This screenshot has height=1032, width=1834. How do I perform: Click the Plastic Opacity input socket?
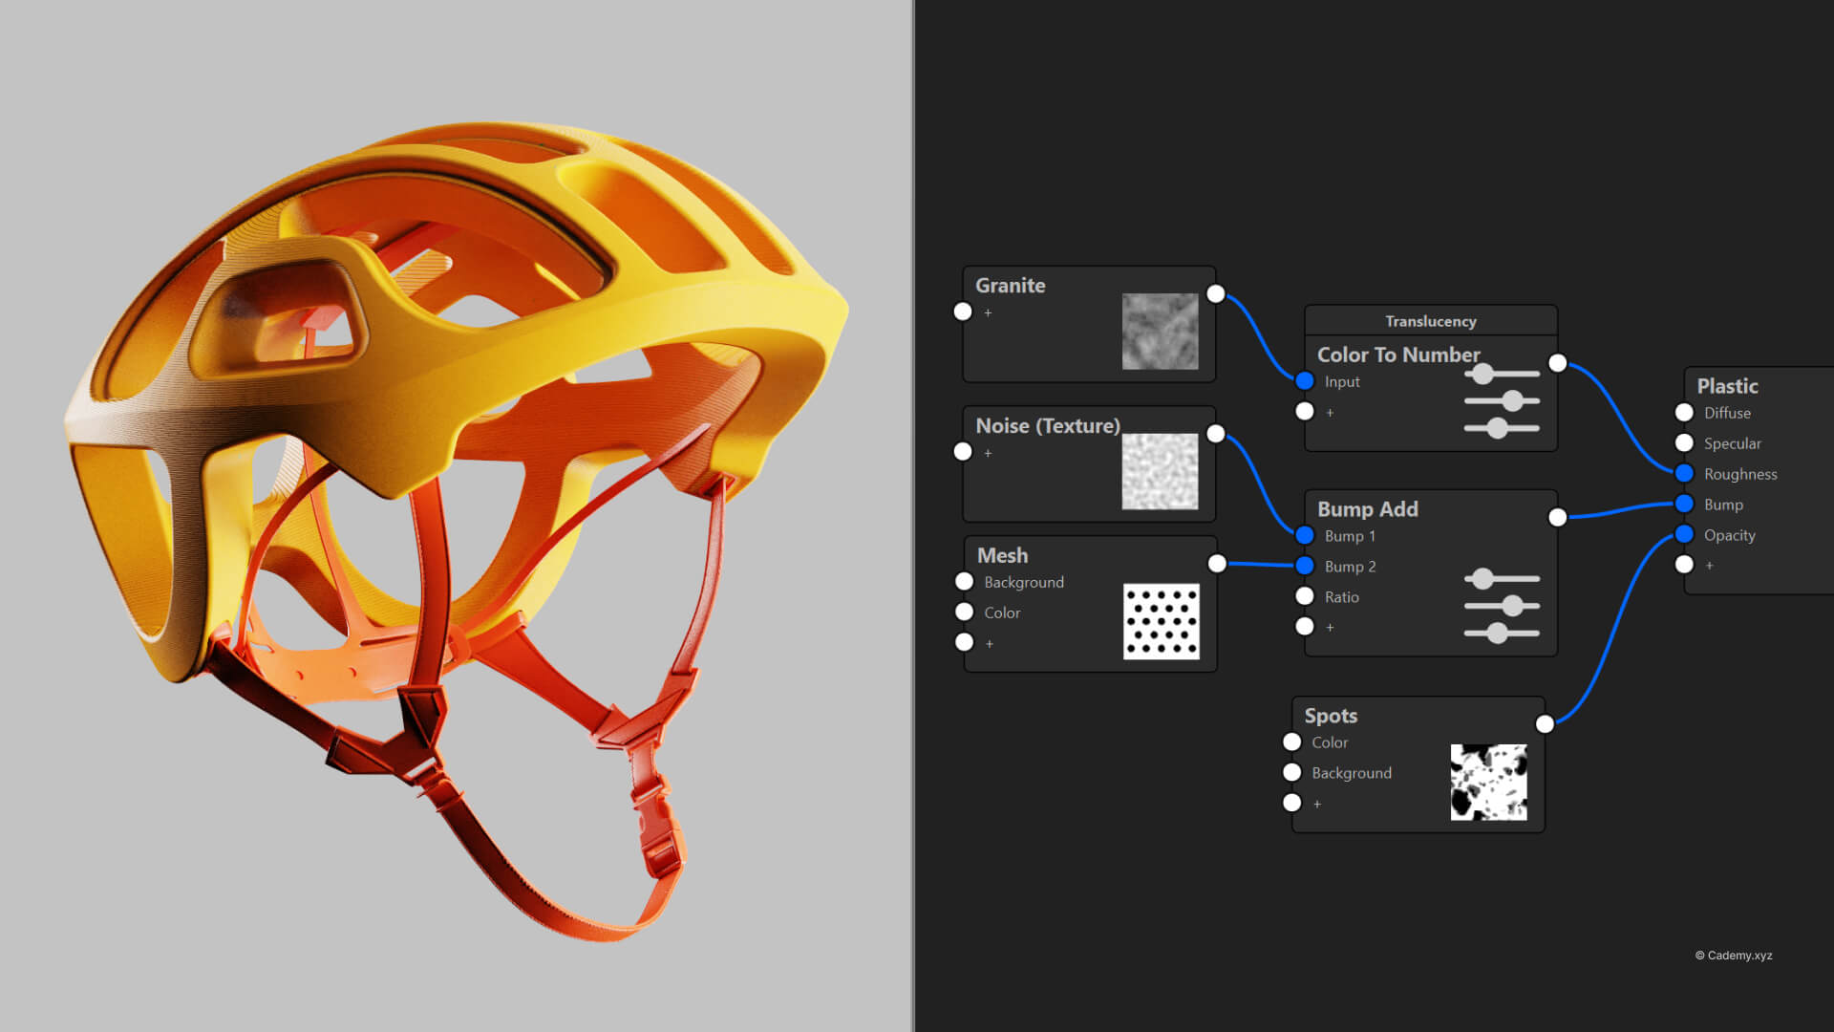[1685, 535]
